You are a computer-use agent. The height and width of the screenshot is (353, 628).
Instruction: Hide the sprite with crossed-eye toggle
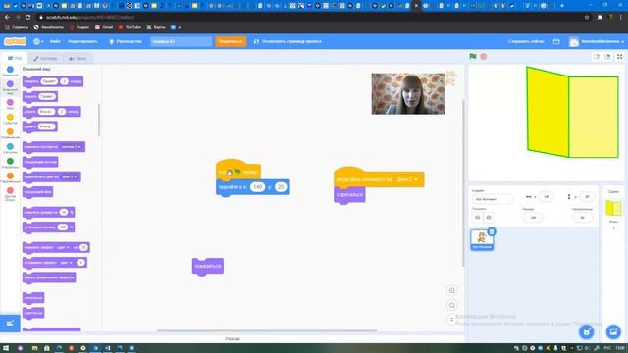[489, 218]
